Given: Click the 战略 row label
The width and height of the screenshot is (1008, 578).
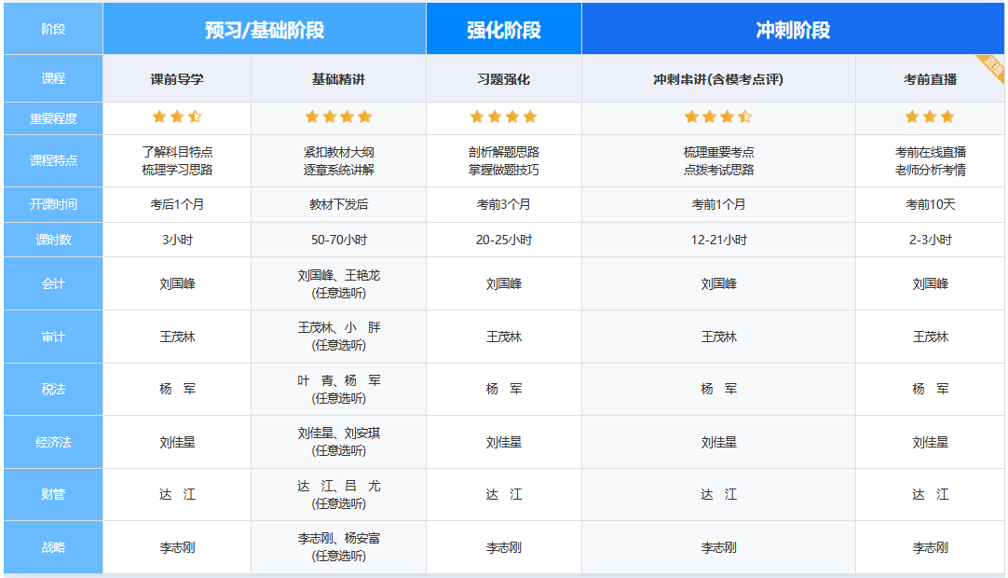Looking at the screenshot, I should pos(53,547).
